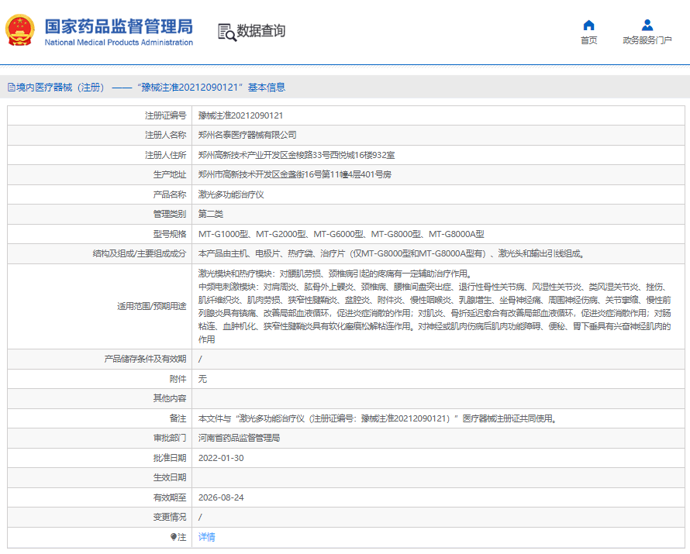The image size is (690, 554).
Task: Click the 产品名称 label
Action: (170, 194)
